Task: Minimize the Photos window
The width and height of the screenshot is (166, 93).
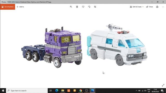Action: [x=152, y=2]
